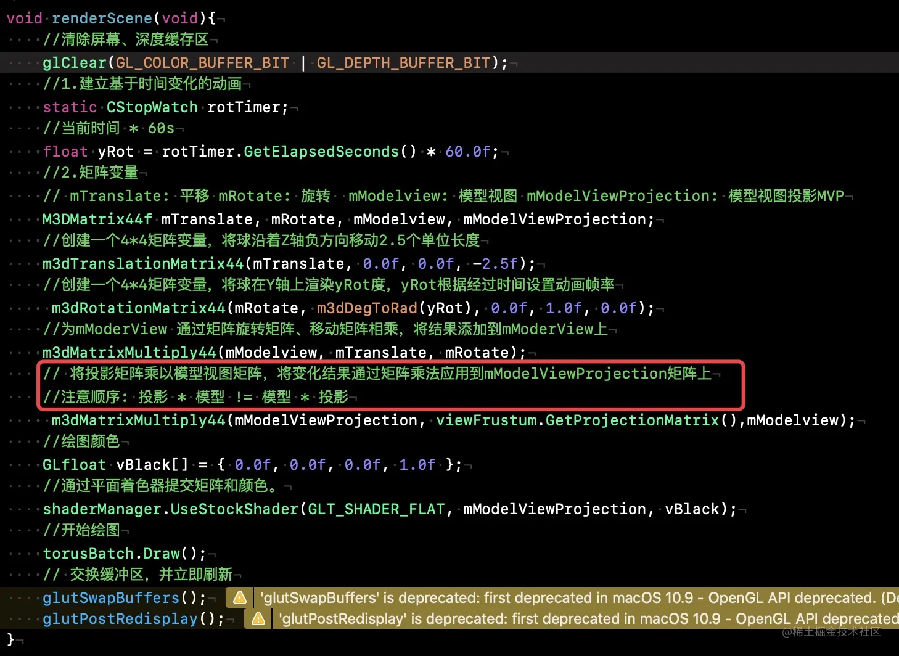Click the m3dDegToRad function call
The image size is (899, 656).
tap(367, 308)
